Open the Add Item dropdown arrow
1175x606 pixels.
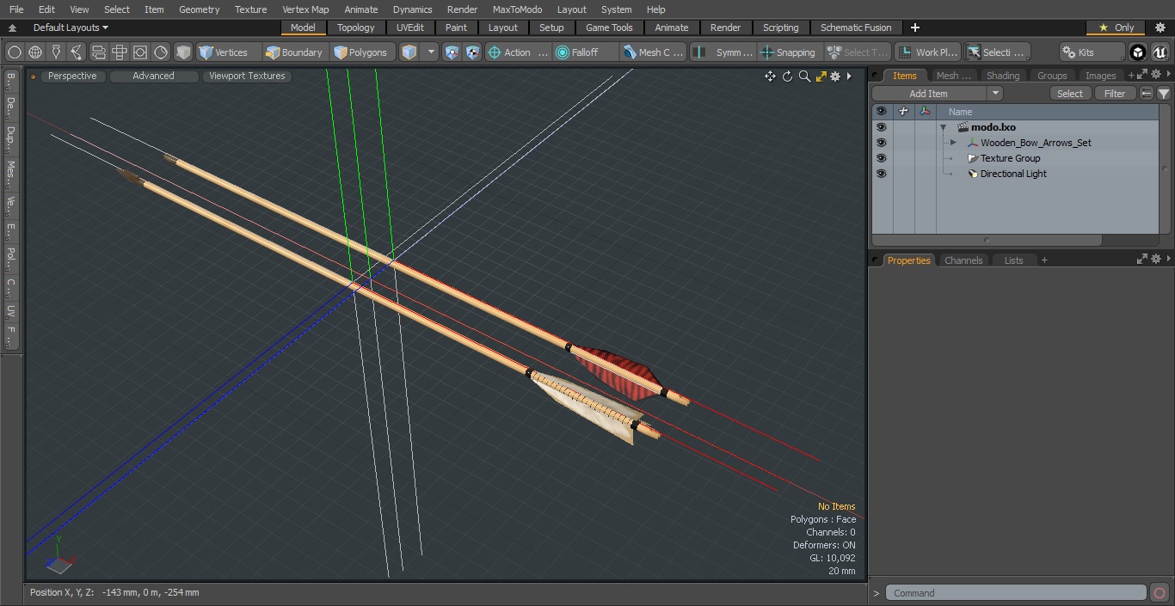[x=995, y=94]
